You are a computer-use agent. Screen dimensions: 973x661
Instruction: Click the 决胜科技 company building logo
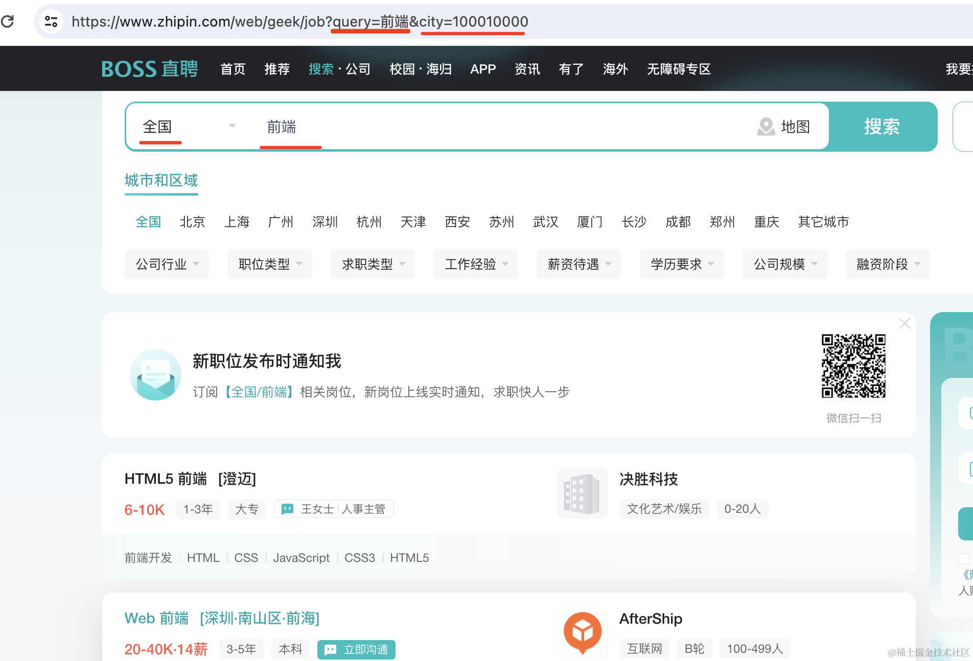tap(582, 493)
